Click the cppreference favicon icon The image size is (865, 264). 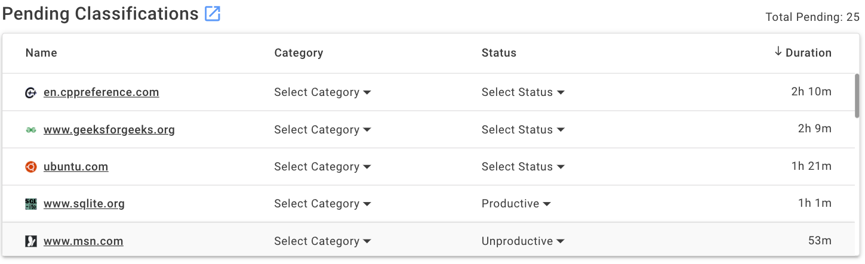coord(31,92)
